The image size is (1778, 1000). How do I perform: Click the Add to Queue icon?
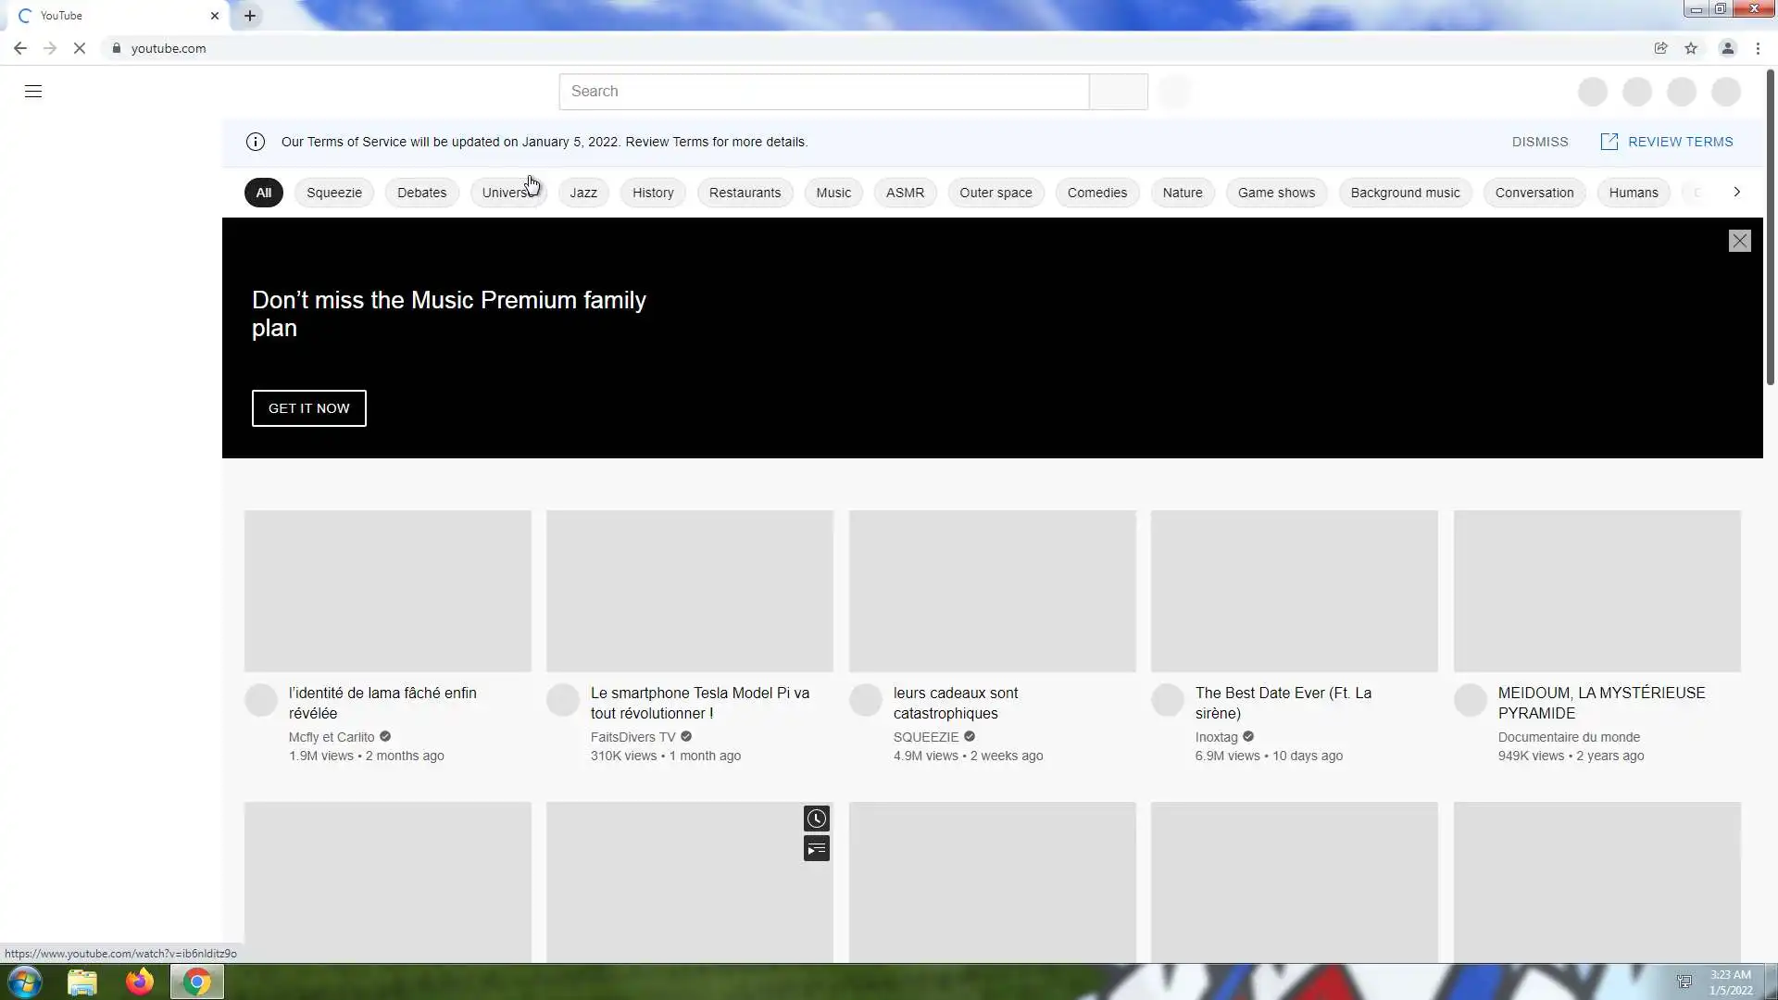816,849
